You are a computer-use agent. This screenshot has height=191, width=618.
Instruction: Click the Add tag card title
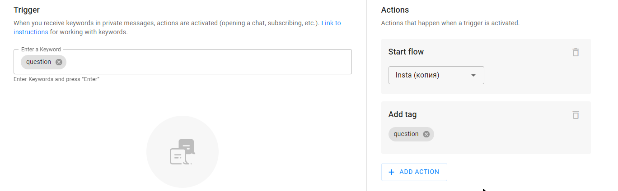(x=403, y=114)
